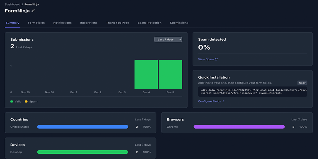Click the Dashboard breadcrumb link

click(12, 5)
